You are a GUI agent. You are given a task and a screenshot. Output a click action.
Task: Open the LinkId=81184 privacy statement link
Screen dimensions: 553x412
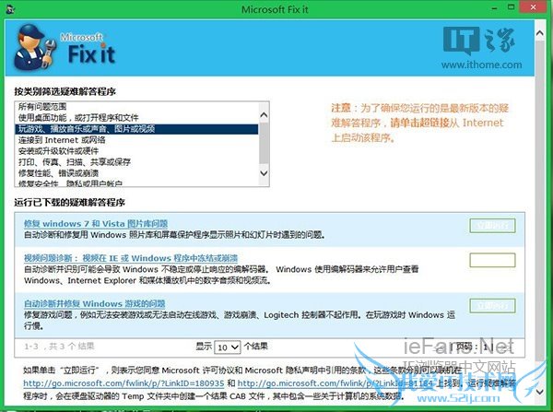[335, 383]
